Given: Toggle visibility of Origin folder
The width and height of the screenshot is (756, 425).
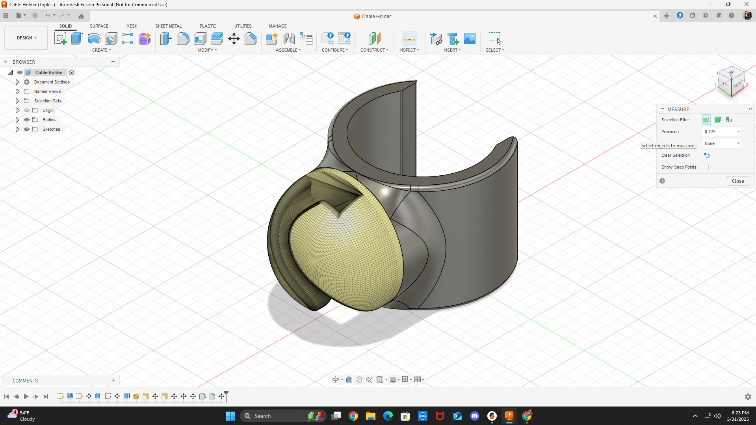Looking at the screenshot, I should (27, 110).
